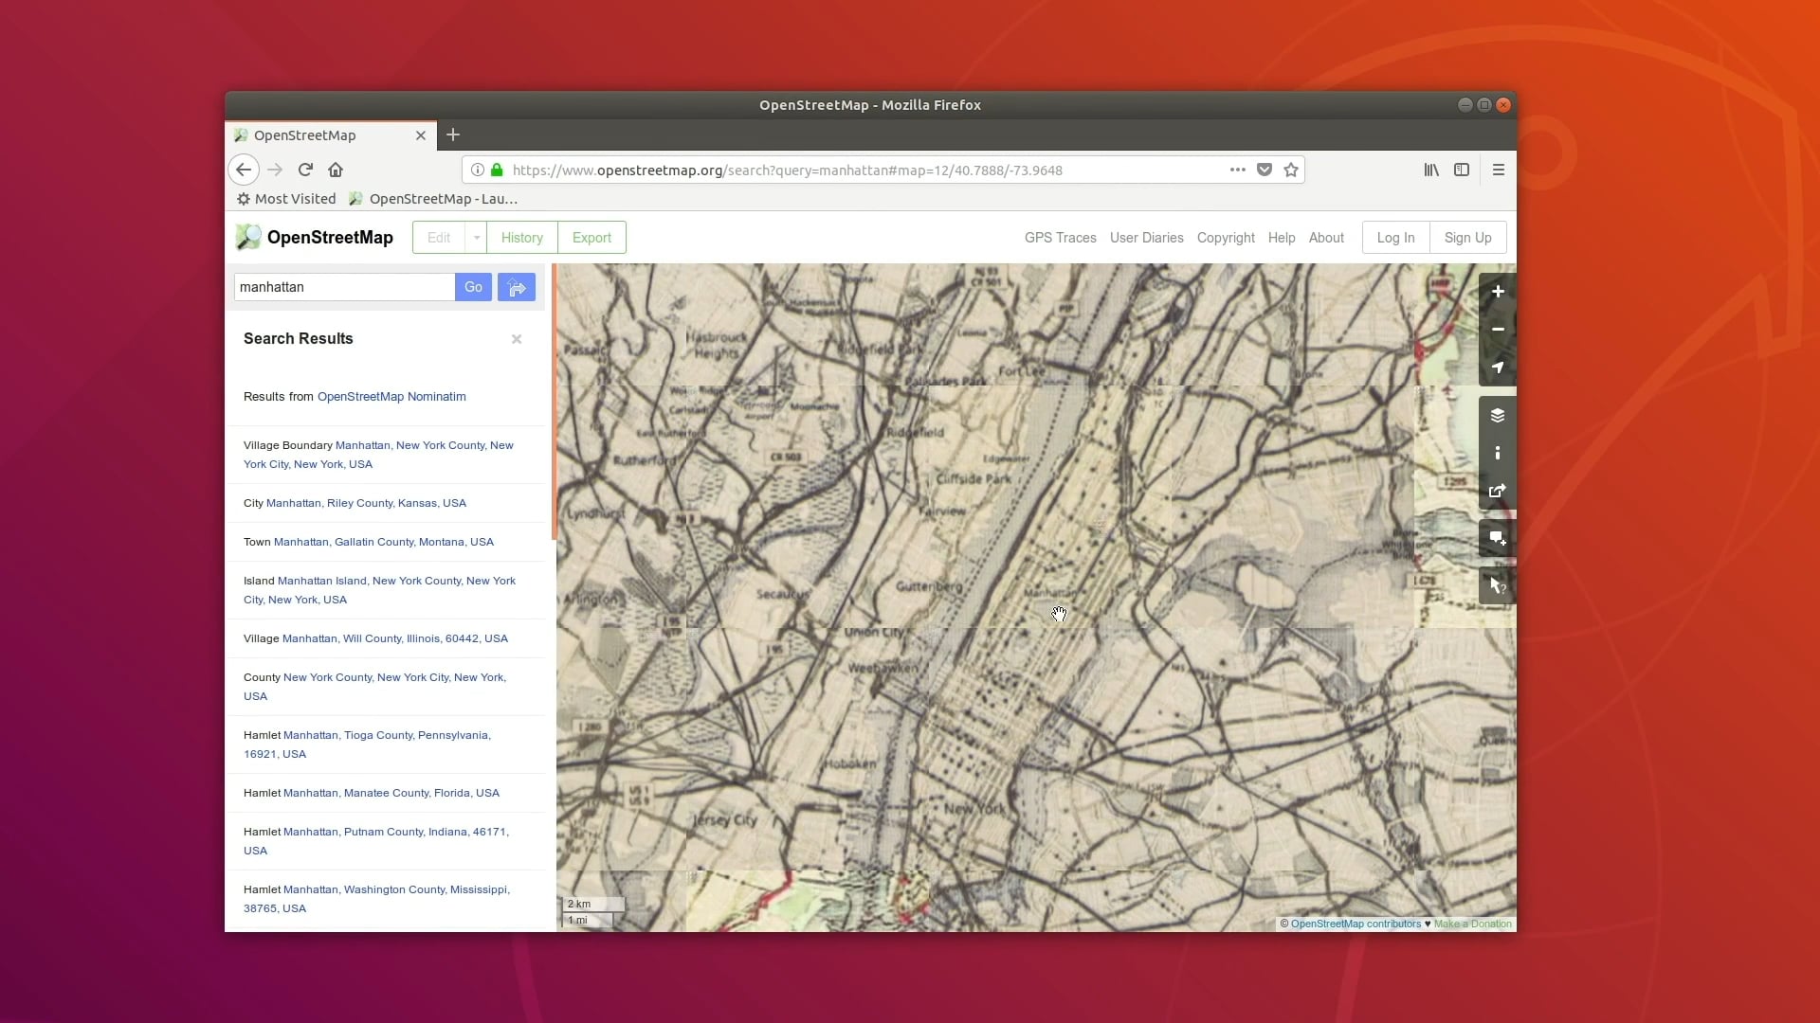This screenshot has width=1820, height=1023.
Task: Expand the Edit dropdown arrow
Action: pyautogui.click(x=476, y=238)
